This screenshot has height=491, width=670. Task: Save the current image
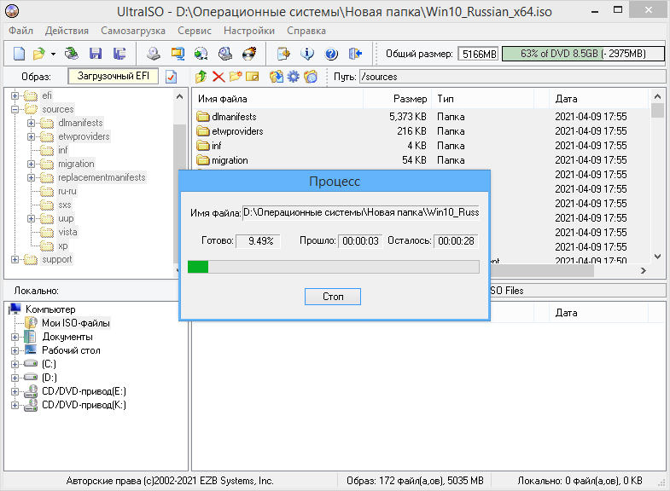coord(96,54)
